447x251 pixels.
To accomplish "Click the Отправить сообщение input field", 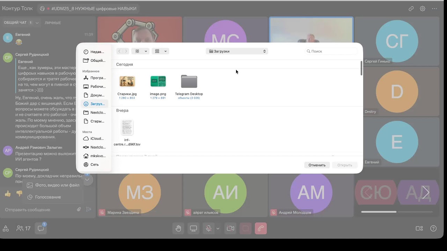I will (38, 210).
